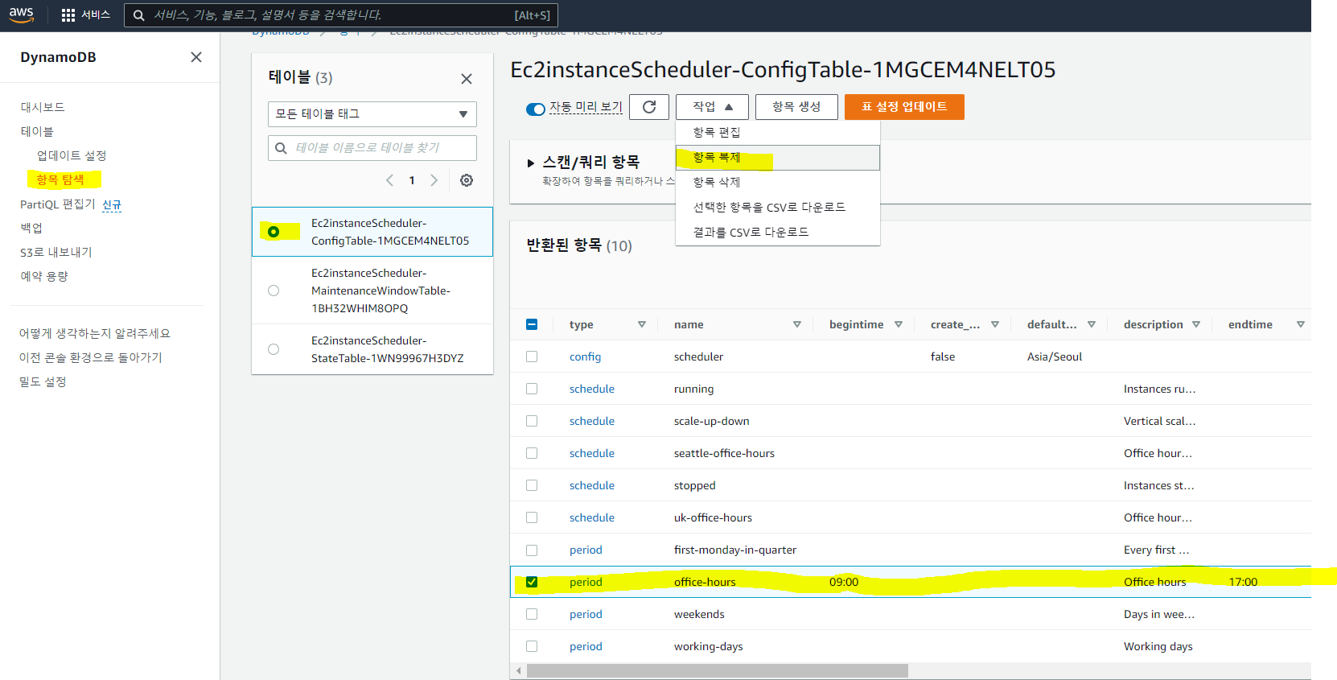Open 항목 탐색 in the sidebar
This screenshot has width=1337, height=680.
[60, 179]
